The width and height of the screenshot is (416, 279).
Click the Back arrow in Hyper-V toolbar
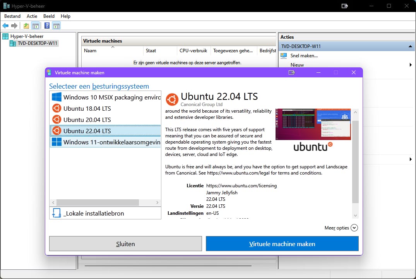[5, 26]
